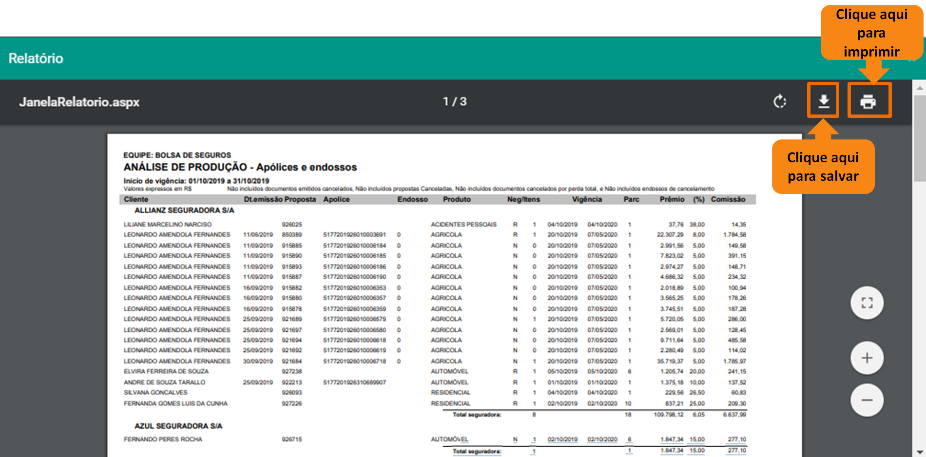The height and width of the screenshot is (457, 926).
Task: Click the Cliente column header
Action: click(136, 199)
